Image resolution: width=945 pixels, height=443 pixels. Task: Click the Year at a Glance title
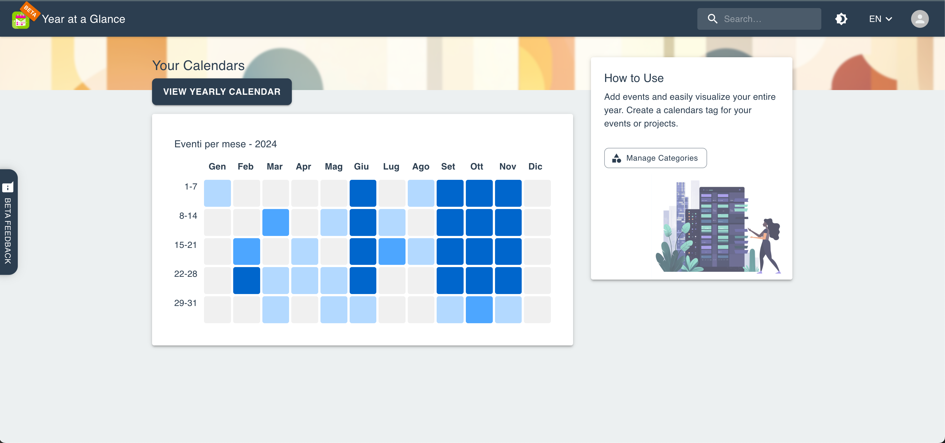pyautogui.click(x=83, y=19)
